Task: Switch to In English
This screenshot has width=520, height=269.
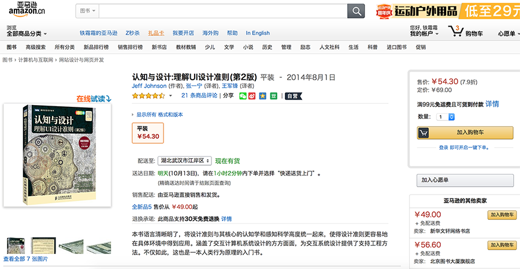Action: pyautogui.click(x=258, y=33)
